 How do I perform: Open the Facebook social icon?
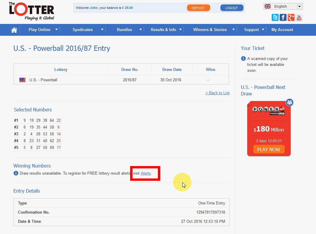[283, 18]
